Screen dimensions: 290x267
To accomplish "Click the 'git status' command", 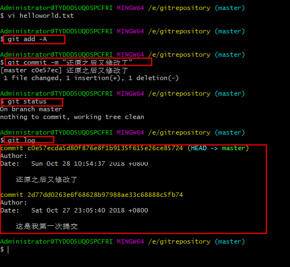I will pos(27,102).
